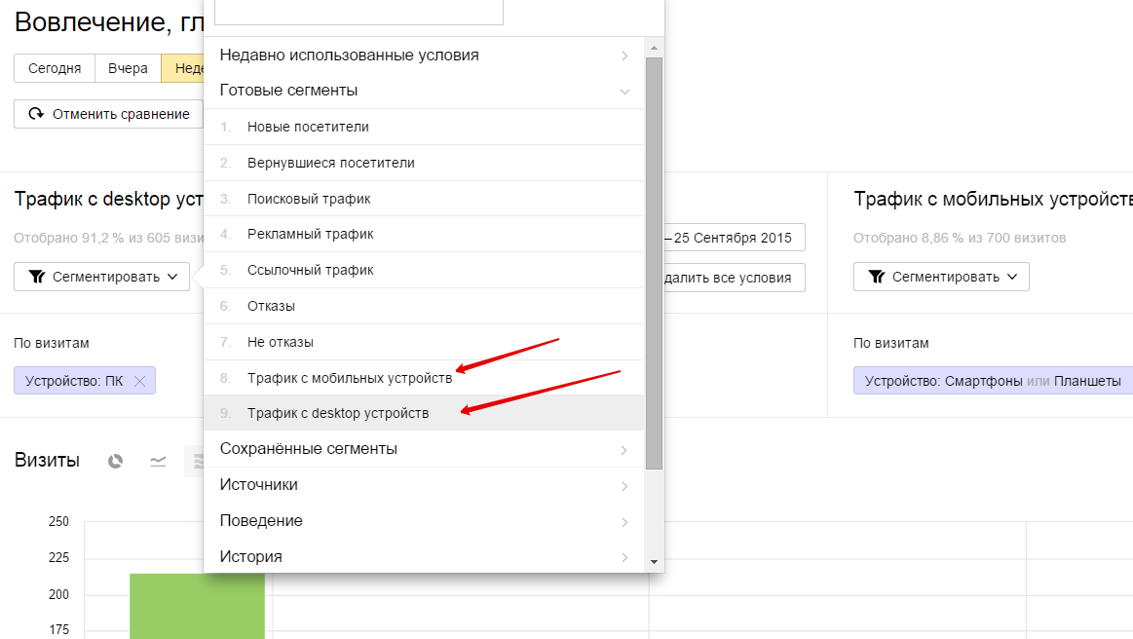Select the 'Вчера' period toggle
This screenshot has width=1133, height=639.
[x=128, y=68]
